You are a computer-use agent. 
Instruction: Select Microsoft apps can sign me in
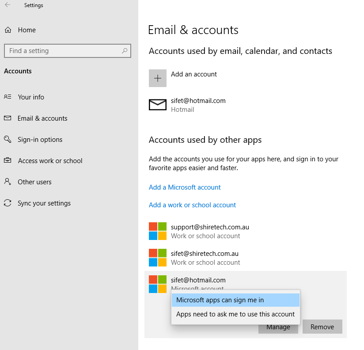[x=235, y=300]
